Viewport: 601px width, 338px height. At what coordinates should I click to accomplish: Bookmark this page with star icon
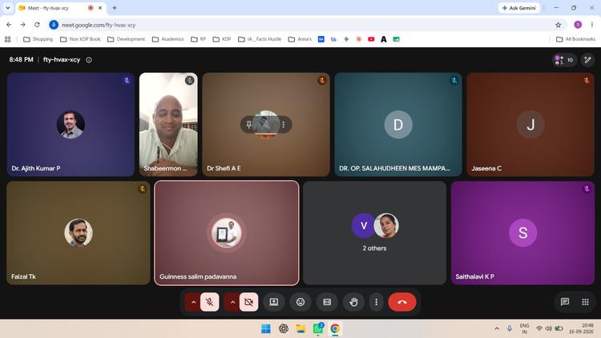click(558, 25)
